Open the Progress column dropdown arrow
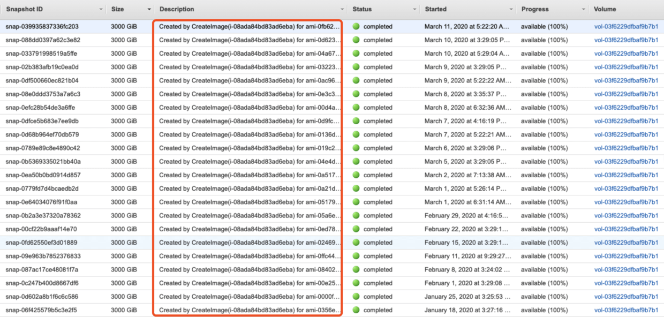Image resolution: width=664 pixels, height=317 pixels. pos(584,10)
